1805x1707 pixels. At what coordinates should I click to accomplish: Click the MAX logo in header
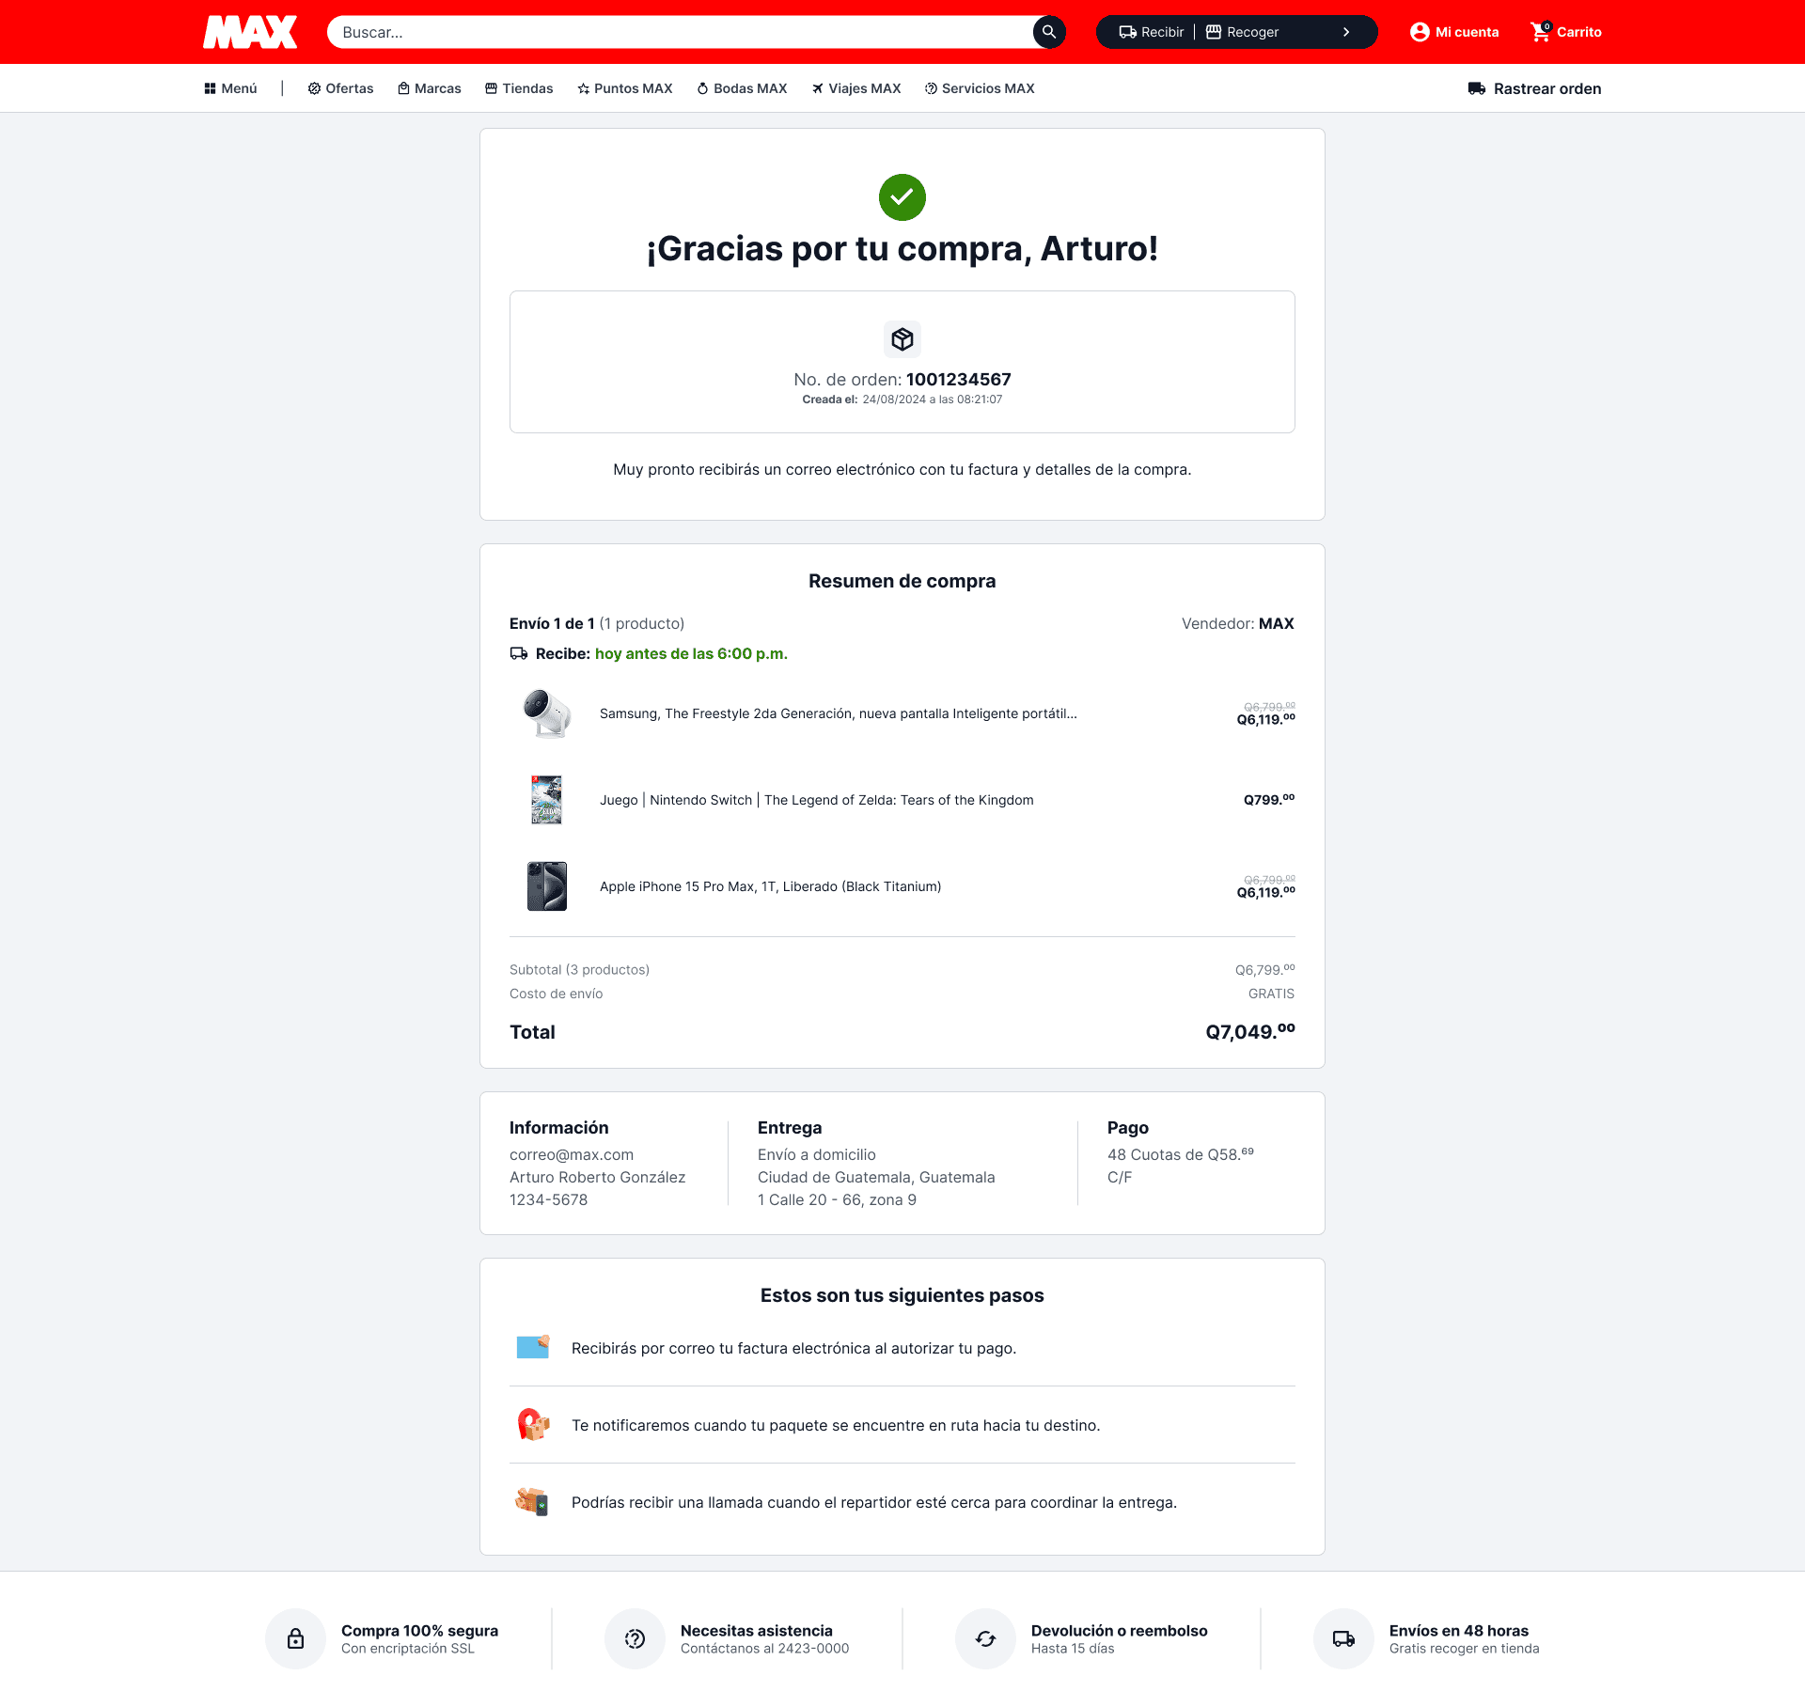click(250, 32)
